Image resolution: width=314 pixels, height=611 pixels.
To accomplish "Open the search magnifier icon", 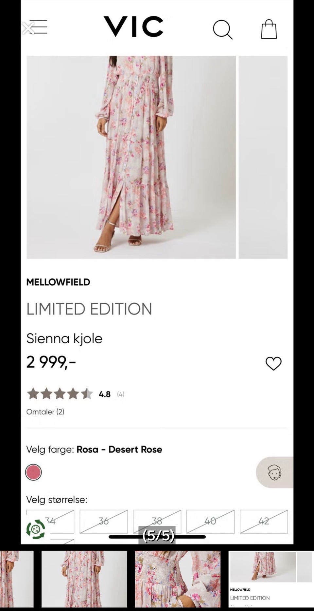I will click(x=223, y=30).
